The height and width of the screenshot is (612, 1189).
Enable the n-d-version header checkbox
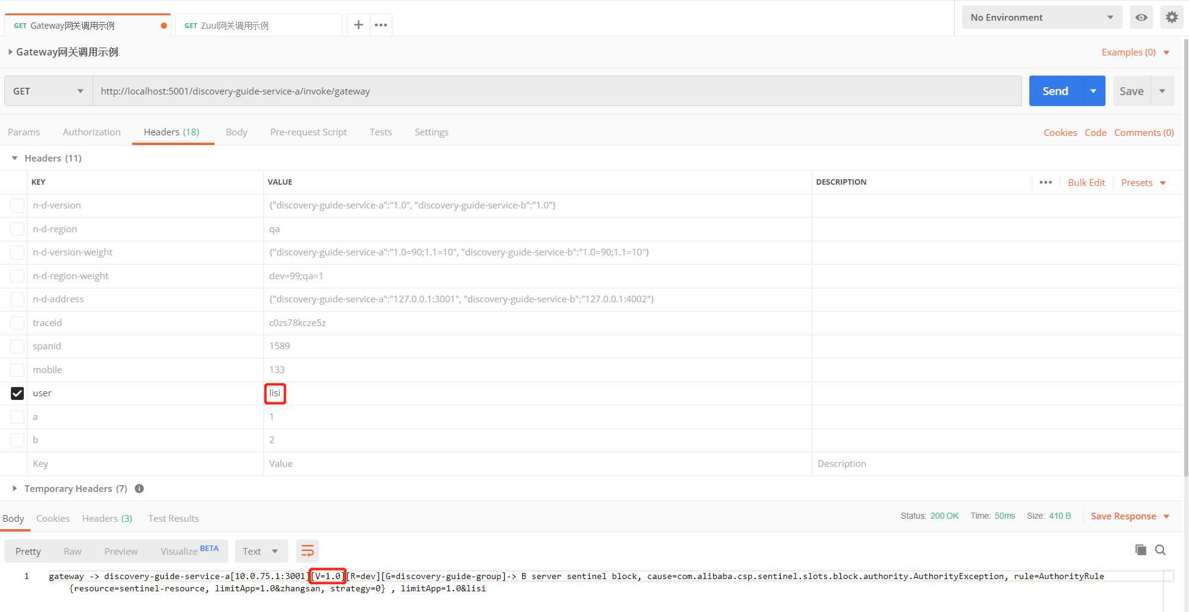[x=17, y=205]
